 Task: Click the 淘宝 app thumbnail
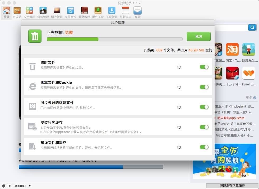pos(232,50)
